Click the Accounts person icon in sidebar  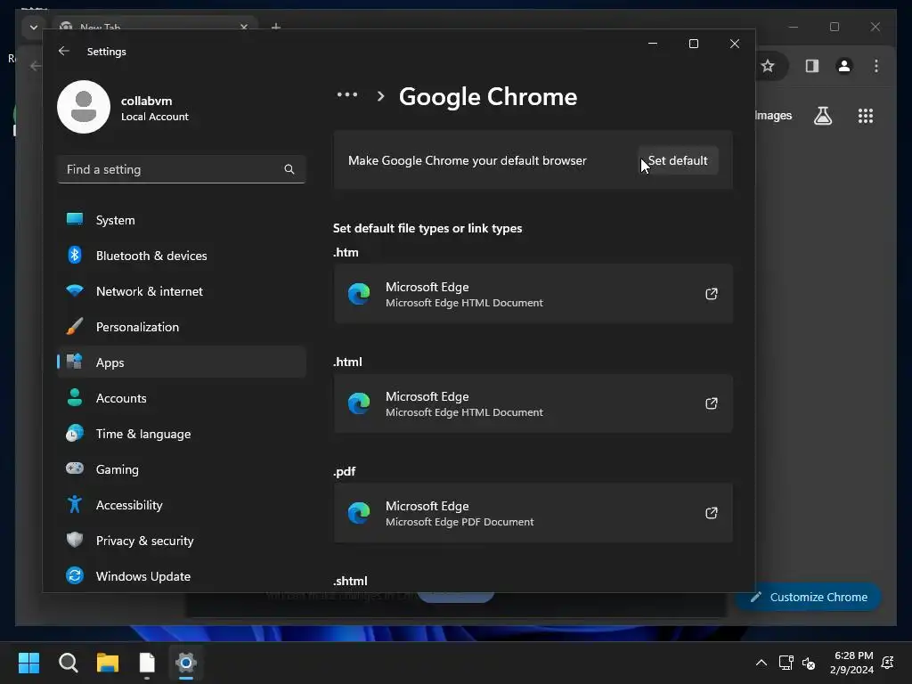[75, 397]
